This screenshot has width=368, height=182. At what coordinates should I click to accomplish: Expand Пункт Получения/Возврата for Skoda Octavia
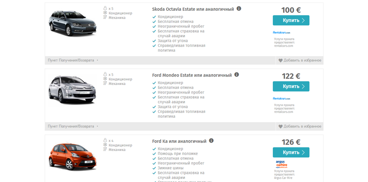(73, 60)
